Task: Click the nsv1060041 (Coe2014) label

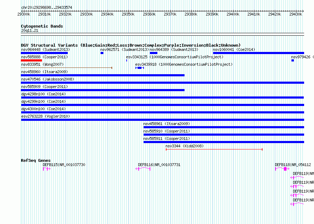Action: point(234,49)
